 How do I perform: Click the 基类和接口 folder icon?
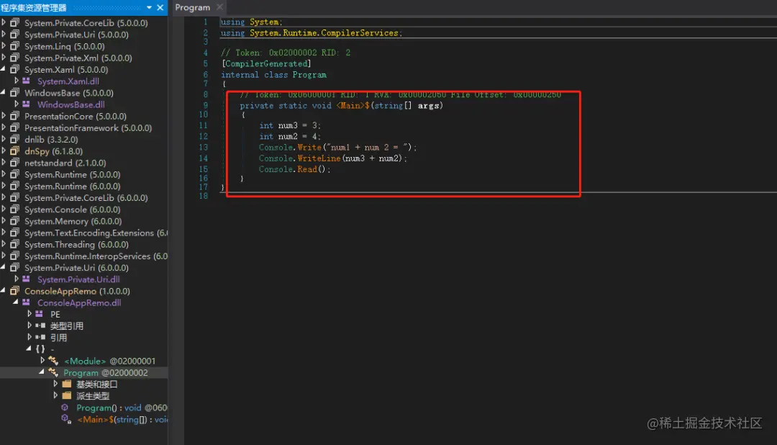[x=67, y=384]
